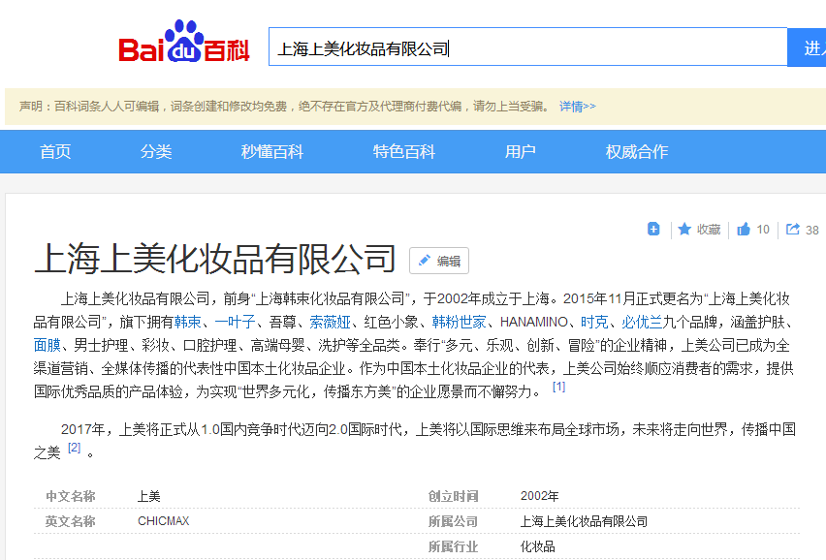The image size is (826, 560).
Task: Open the 分类 nav menu
Action: pyautogui.click(x=156, y=151)
